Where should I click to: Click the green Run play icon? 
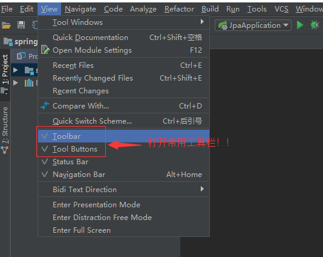pos(300,25)
